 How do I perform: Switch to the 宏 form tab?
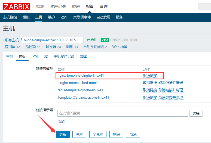pyautogui.click(x=46, y=57)
